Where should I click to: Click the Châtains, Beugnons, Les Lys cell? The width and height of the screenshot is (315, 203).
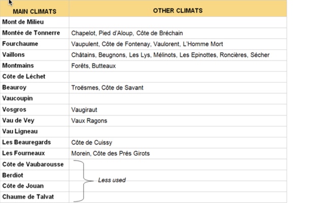[x=170, y=55]
